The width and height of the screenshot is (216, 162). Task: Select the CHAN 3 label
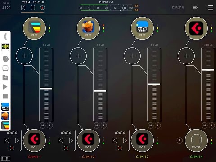[x=142, y=157]
